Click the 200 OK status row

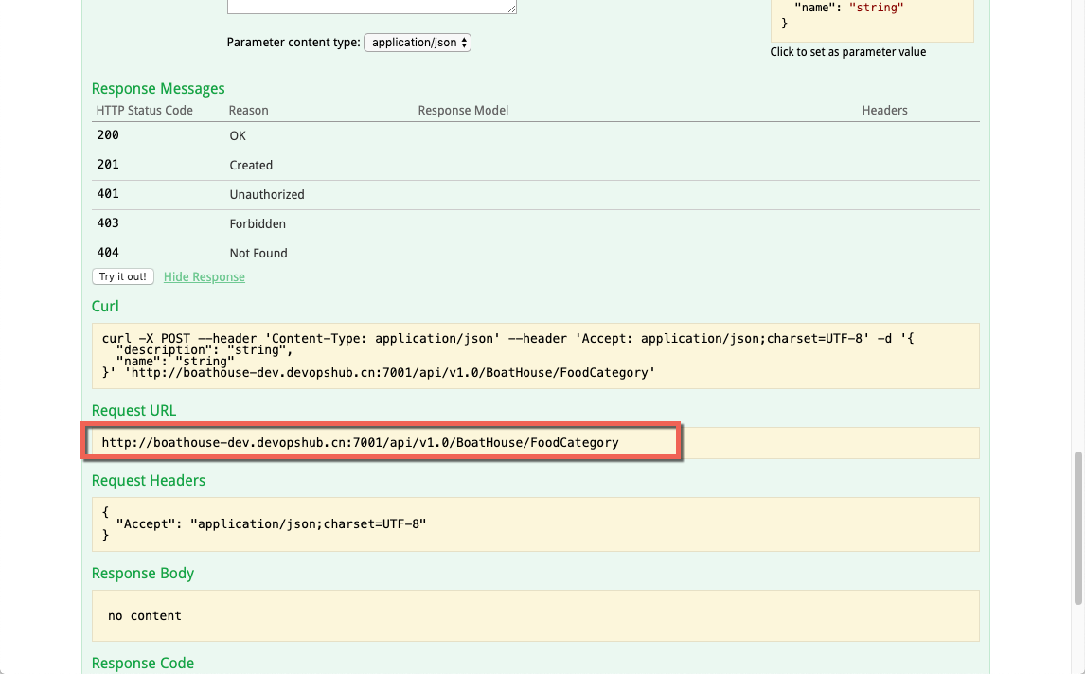[x=536, y=136]
